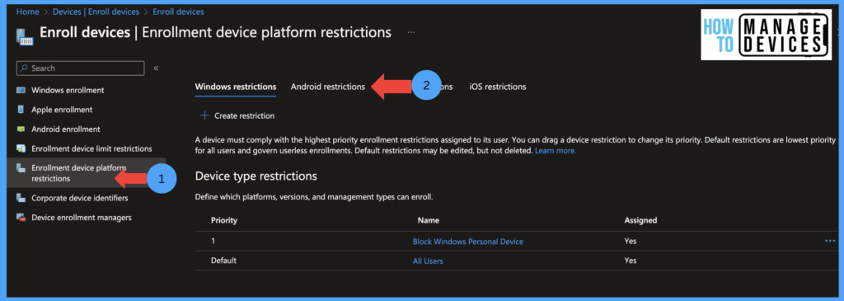Open ellipsis menu for Block Windows Personal Device
Screen dimensions: 844x301
coord(830,241)
